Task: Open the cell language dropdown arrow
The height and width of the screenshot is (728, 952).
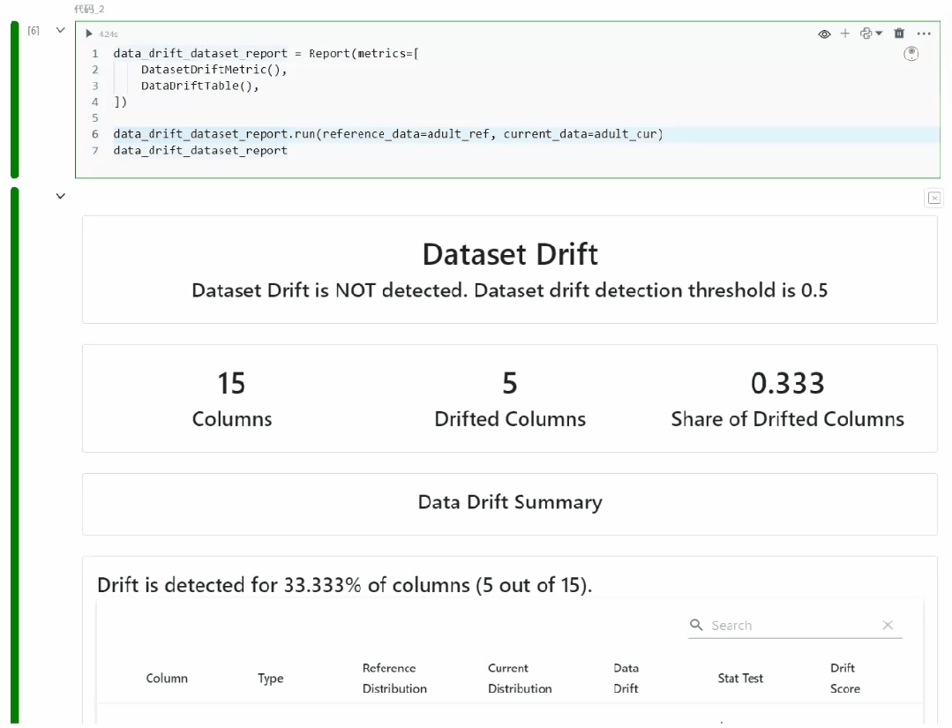Action: point(879,34)
